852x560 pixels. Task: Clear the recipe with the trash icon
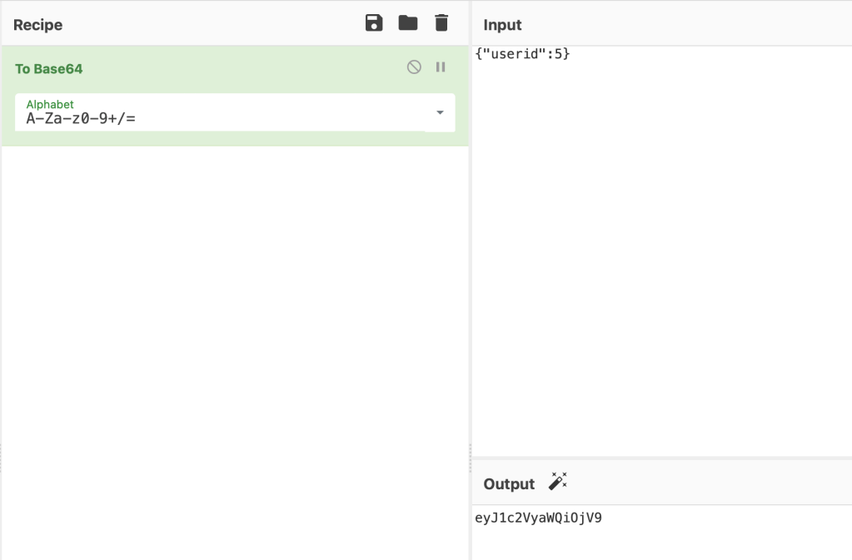click(x=441, y=23)
